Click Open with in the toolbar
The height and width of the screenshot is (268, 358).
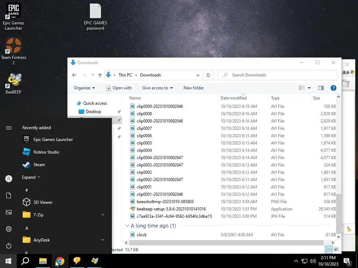tap(119, 88)
